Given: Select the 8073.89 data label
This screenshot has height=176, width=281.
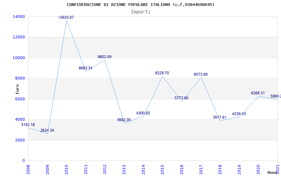Looking at the screenshot, I should [201, 74].
